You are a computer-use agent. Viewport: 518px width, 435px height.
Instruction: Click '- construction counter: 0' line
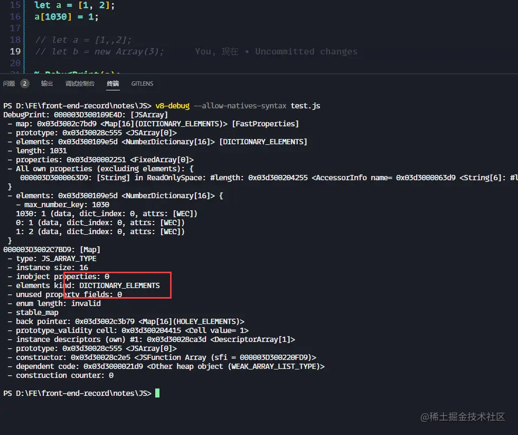point(60,375)
